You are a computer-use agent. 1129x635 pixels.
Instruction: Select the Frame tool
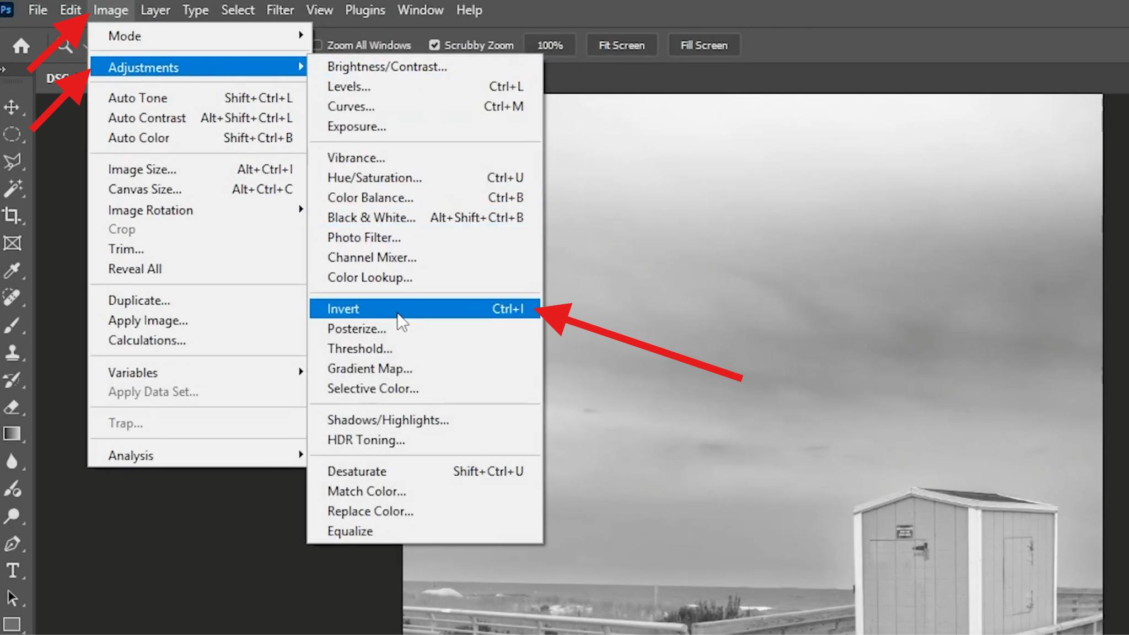coord(12,243)
